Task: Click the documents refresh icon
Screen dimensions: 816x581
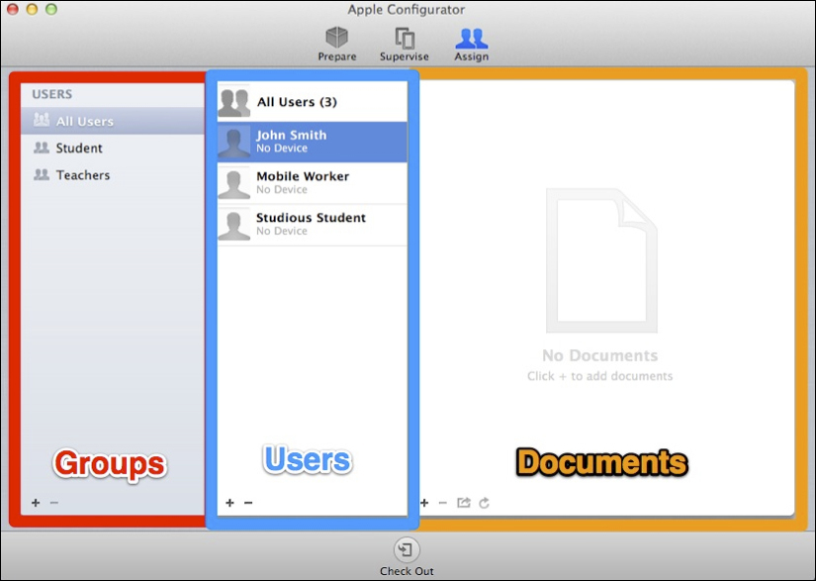Action: tap(484, 503)
